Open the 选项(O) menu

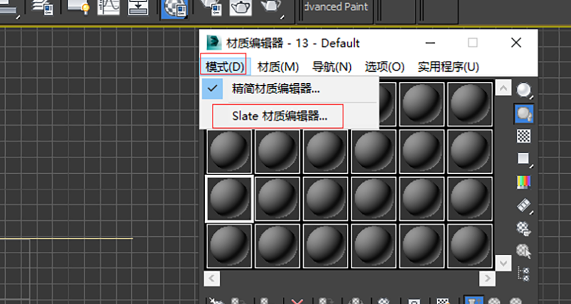pyautogui.click(x=384, y=67)
